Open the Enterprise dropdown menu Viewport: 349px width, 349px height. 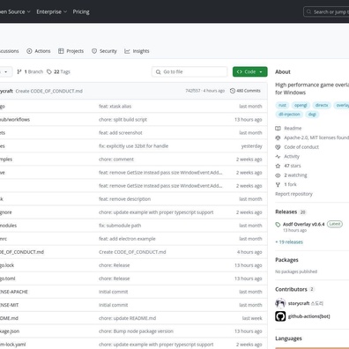(52, 11)
